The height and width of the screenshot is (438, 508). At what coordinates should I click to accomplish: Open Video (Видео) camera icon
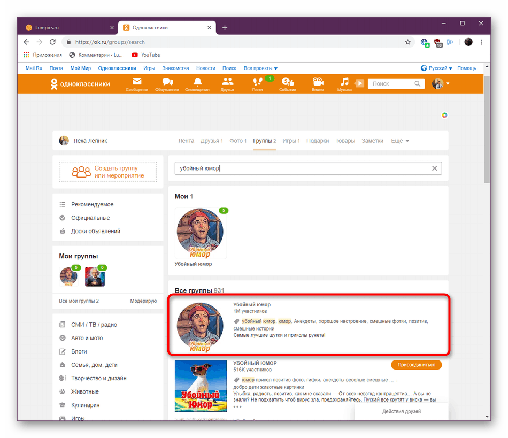tap(318, 84)
